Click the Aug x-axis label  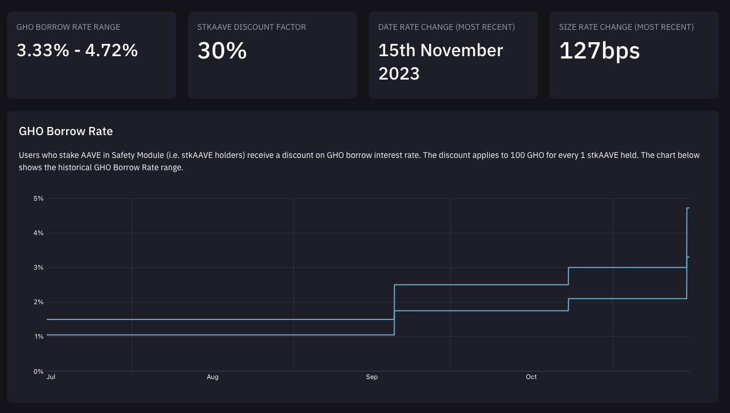pyautogui.click(x=213, y=377)
